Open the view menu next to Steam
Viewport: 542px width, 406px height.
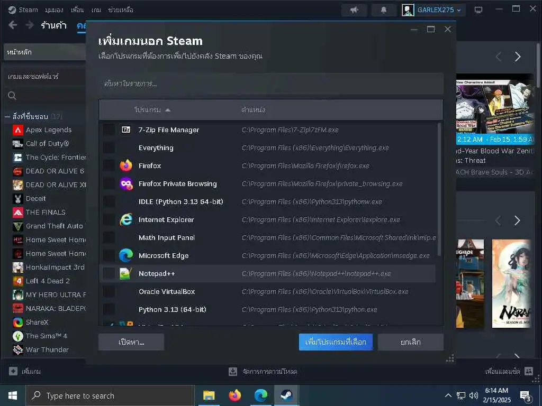point(55,10)
